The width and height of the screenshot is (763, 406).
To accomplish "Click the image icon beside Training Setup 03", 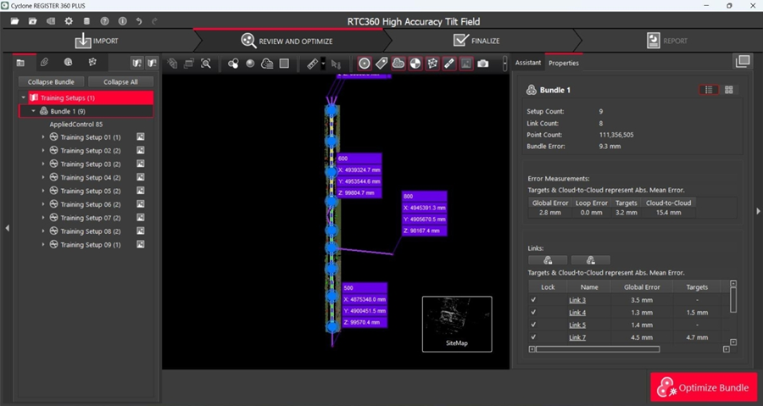I will pyautogui.click(x=142, y=164).
